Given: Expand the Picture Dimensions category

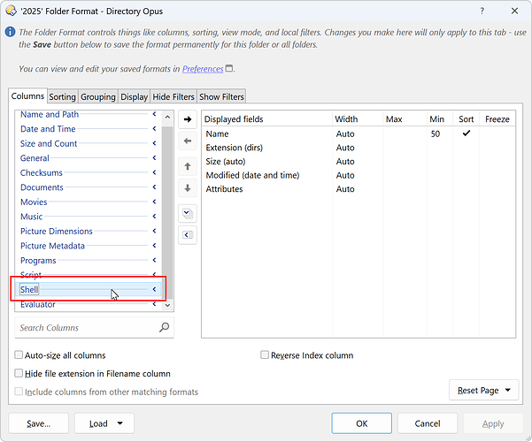Looking at the screenshot, I should 154,231.
